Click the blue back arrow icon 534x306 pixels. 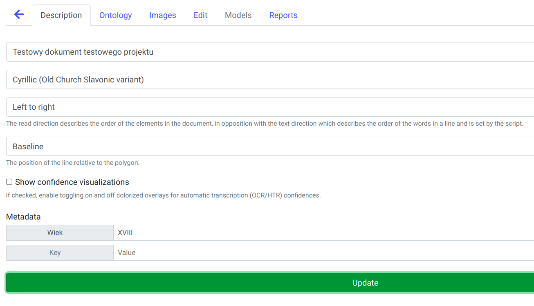(19, 15)
